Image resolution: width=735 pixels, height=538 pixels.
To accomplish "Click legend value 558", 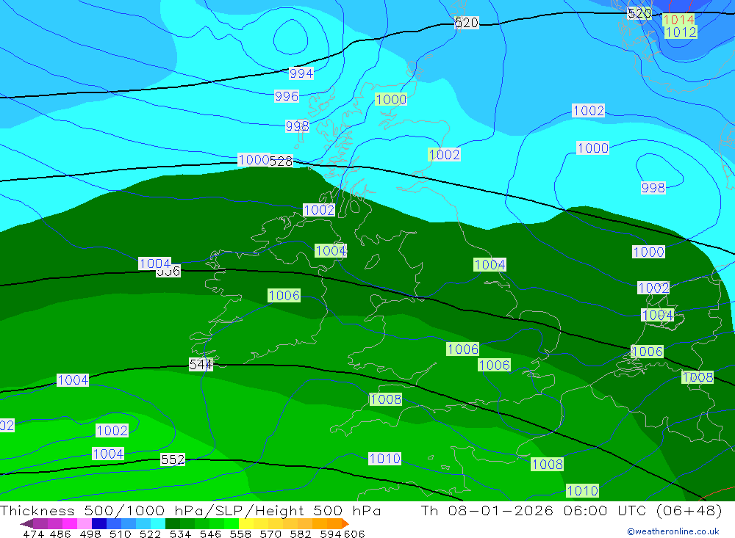I will [240, 534].
